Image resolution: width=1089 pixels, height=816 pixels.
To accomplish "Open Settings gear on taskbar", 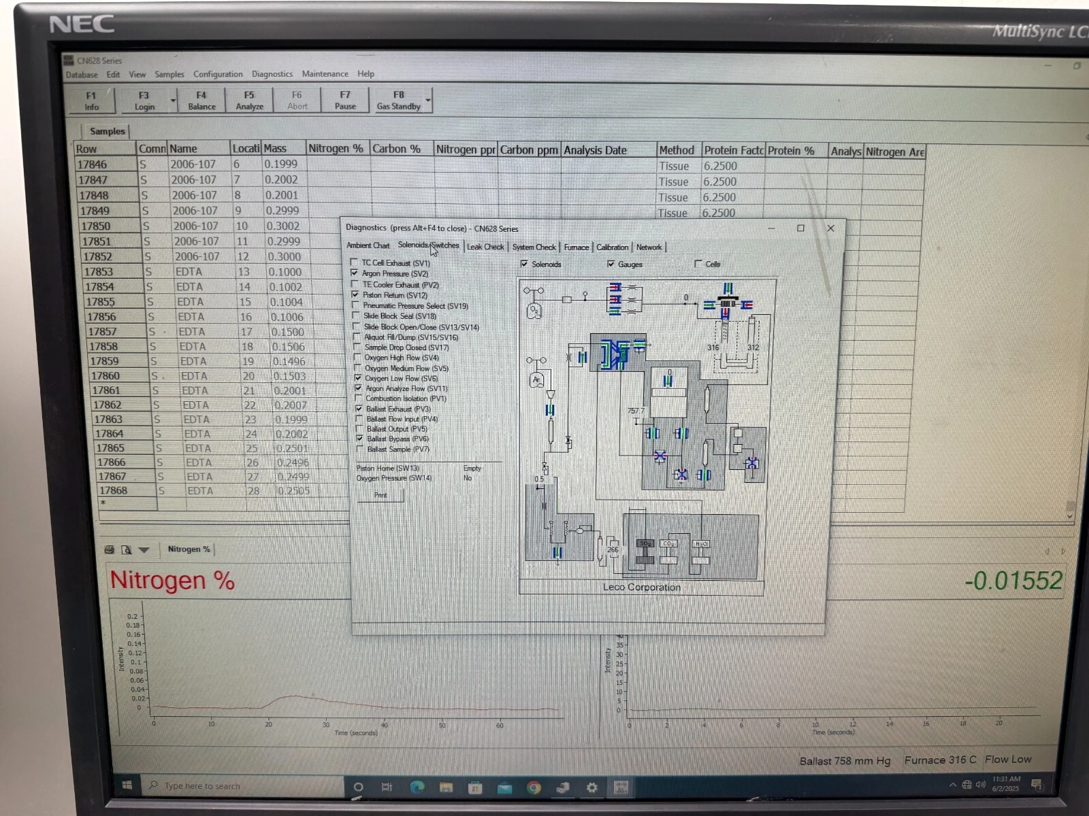I will point(591,787).
